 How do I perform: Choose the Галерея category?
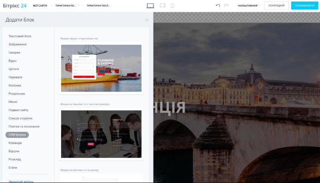pos(14,52)
